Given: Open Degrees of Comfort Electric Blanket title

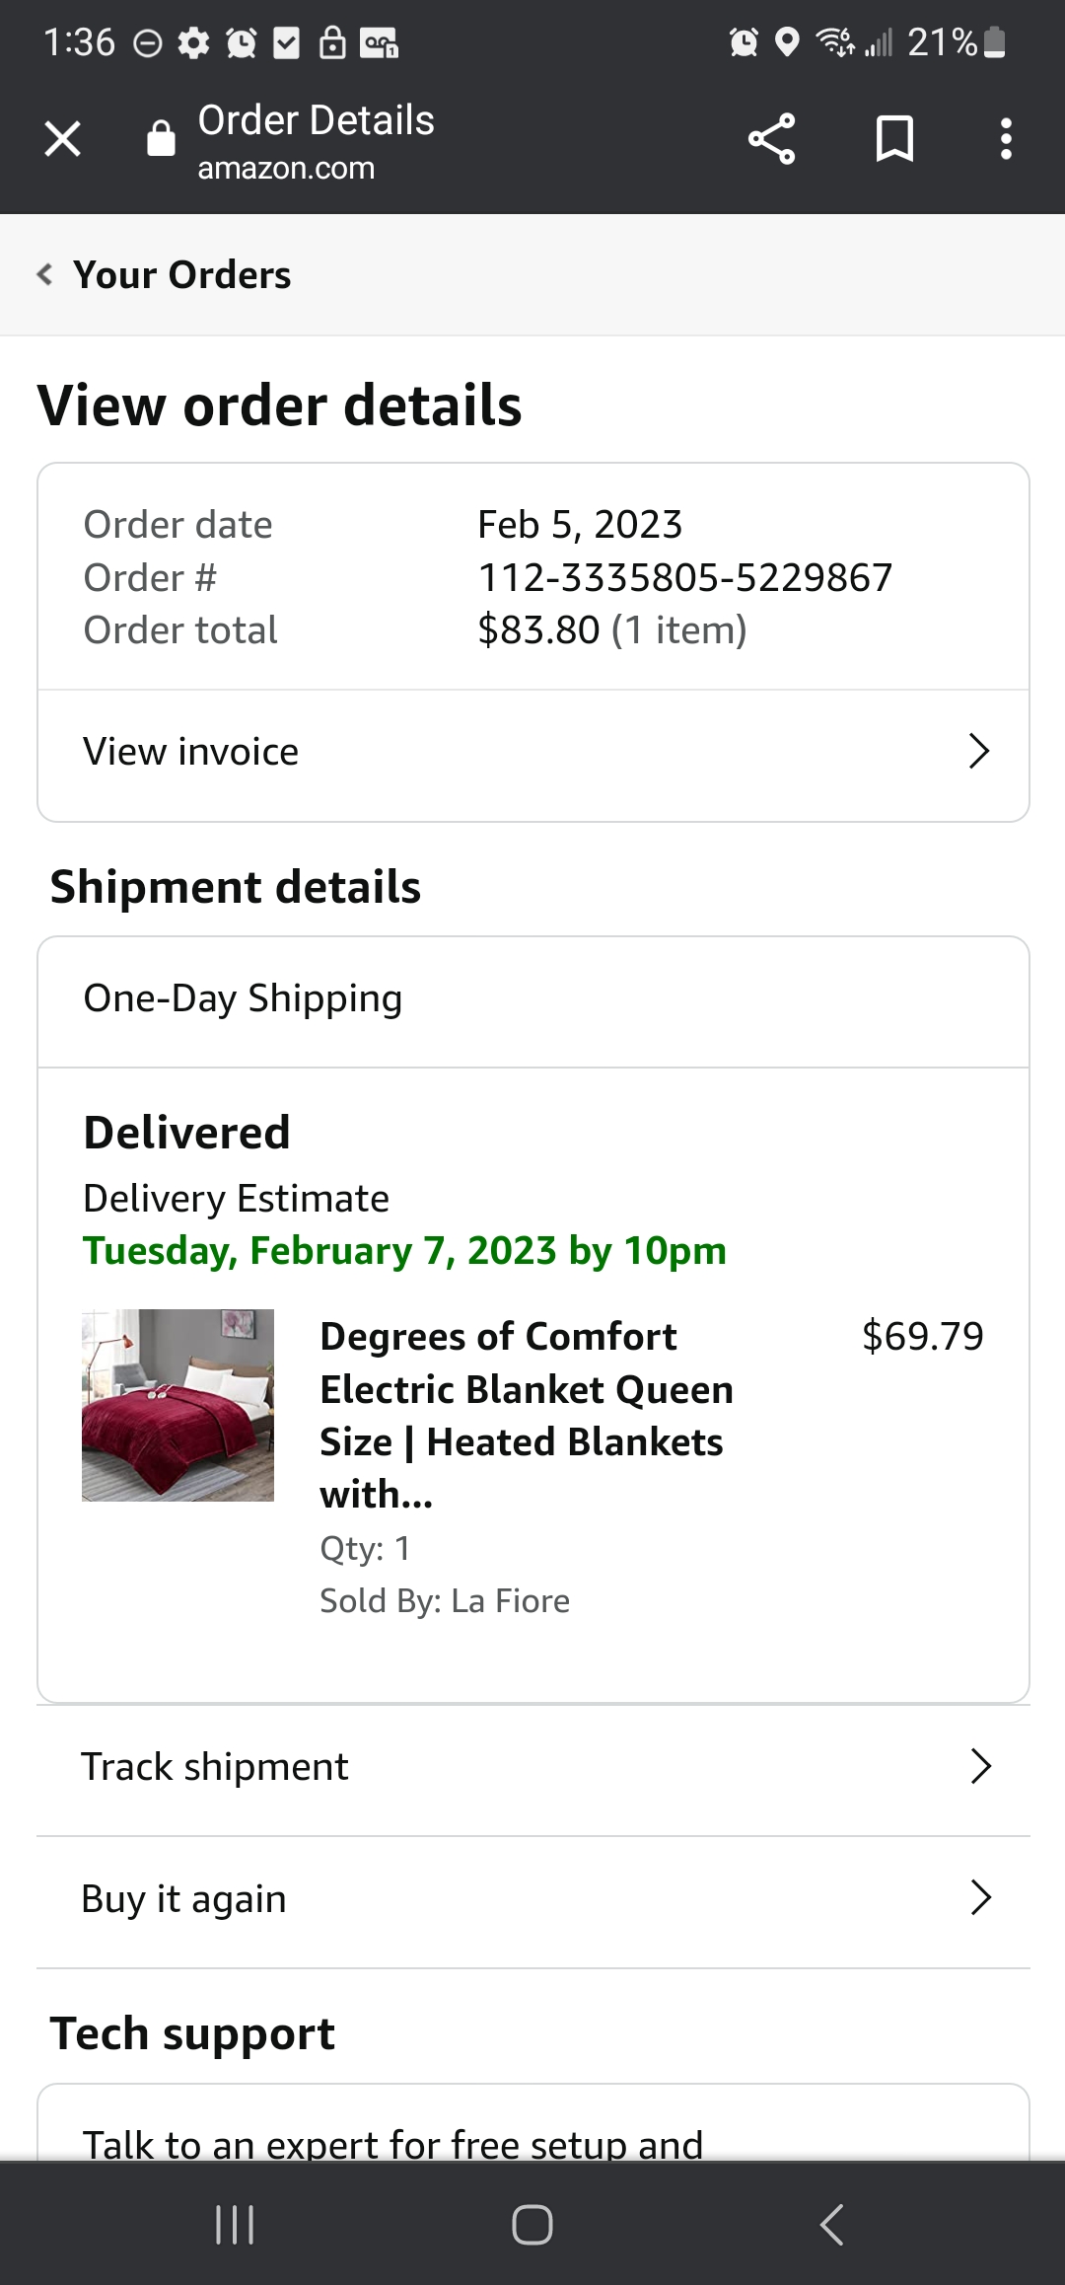Looking at the screenshot, I should 527,1415.
